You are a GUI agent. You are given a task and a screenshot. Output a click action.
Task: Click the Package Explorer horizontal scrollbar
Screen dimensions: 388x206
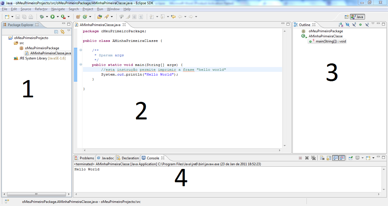36,194
